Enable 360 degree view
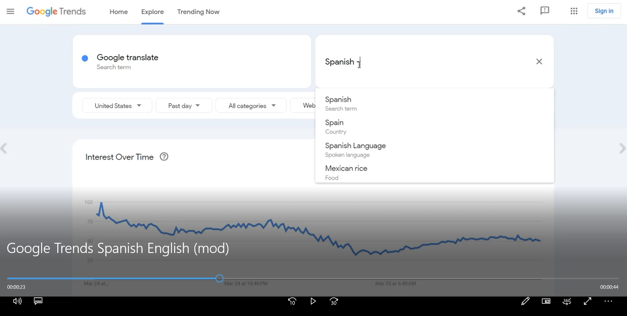 [567, 301]
